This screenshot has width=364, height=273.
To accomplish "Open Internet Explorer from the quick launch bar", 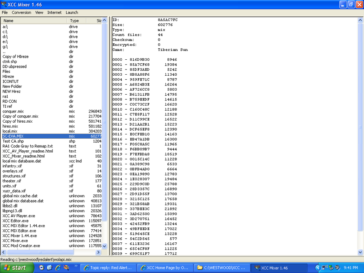I will 58,268.
